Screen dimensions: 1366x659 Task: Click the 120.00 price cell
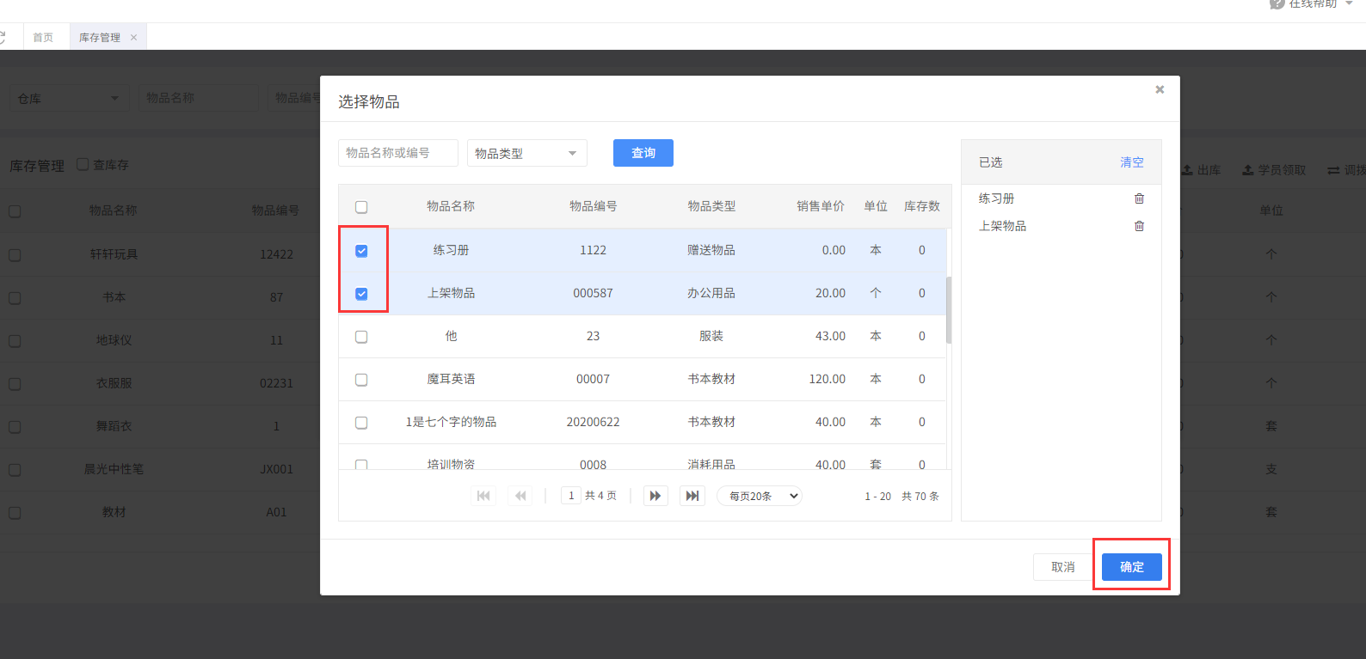pos(828,379)
